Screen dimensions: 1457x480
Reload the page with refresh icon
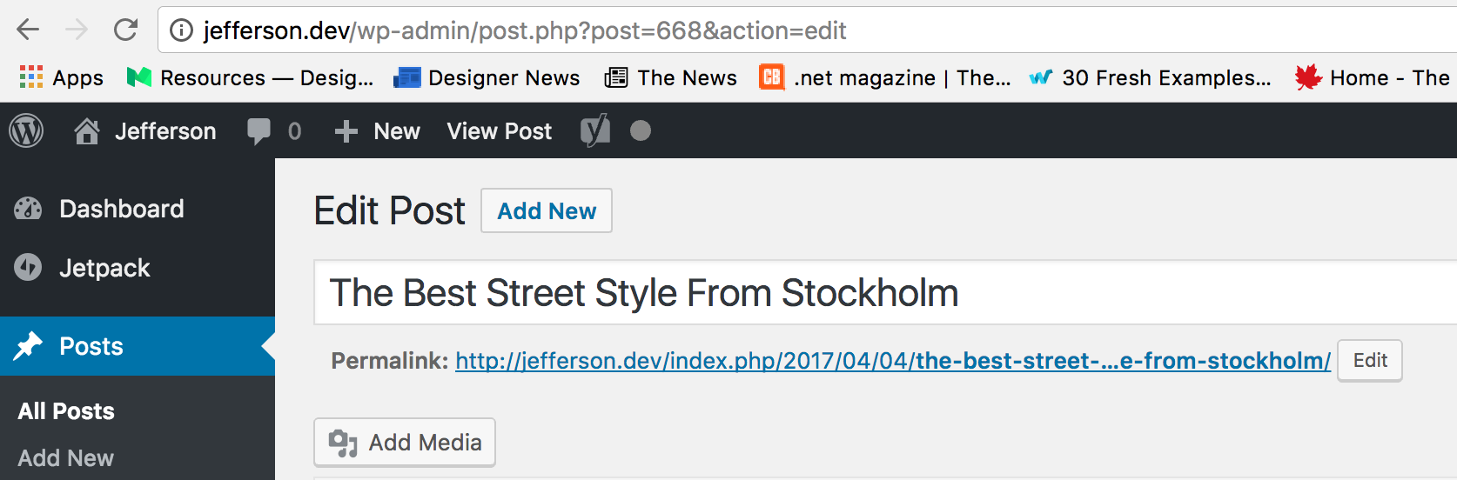tap(126, 30)
